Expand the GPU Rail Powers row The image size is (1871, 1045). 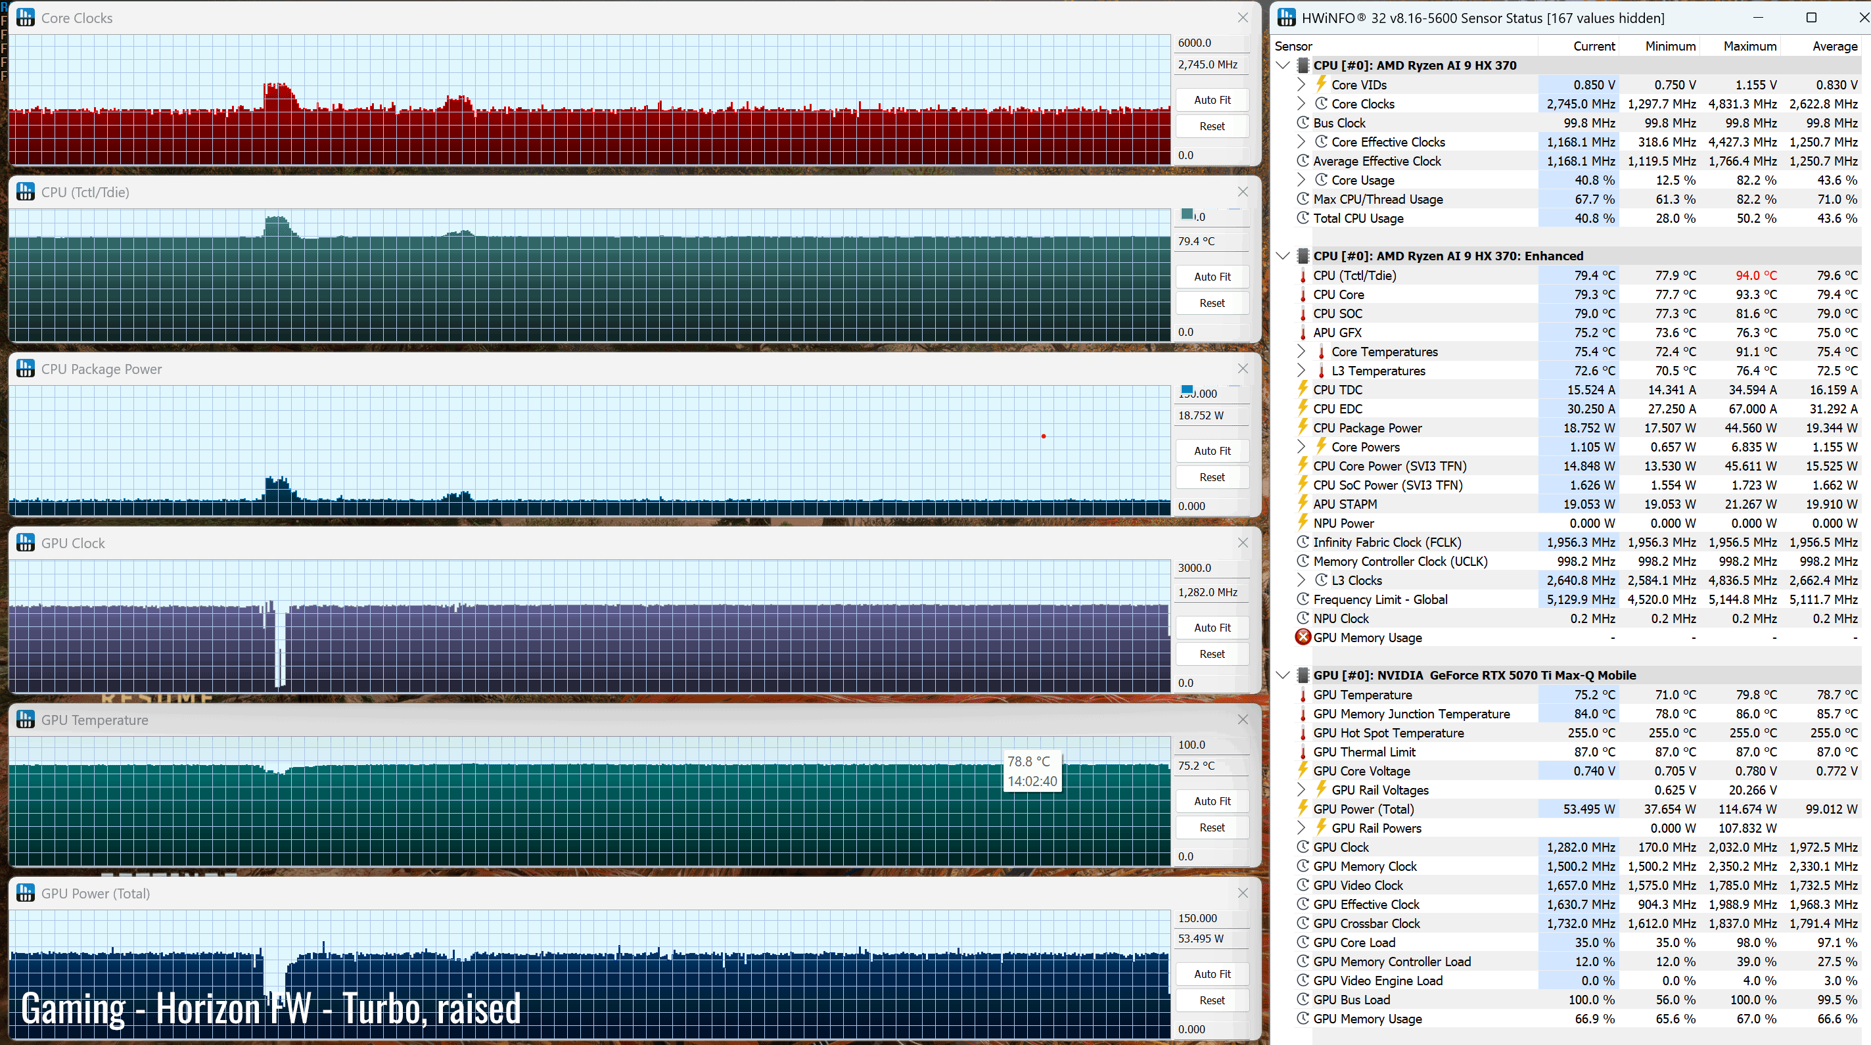(x=1301, y=827)
